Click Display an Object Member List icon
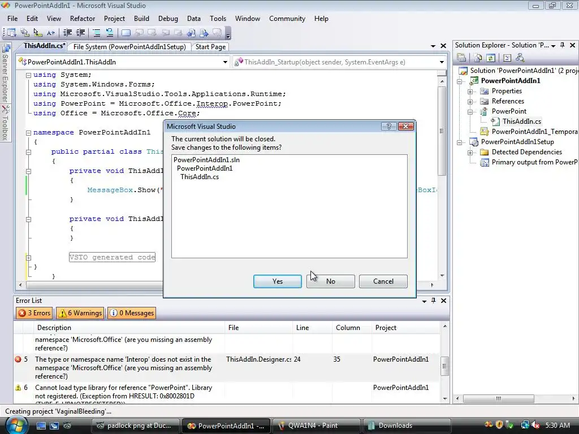Image resolution: width=579 pixels, height=434 pixels. 11,33
